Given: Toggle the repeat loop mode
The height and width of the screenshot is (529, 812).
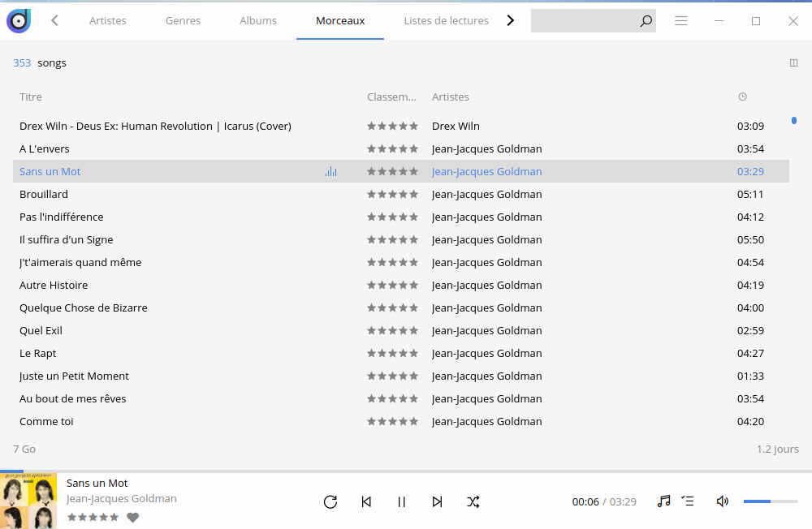Looking at the screenshot, I should coord(330,501).
